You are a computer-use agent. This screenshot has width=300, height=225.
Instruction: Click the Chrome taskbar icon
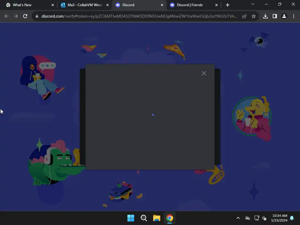pos(170,218)
